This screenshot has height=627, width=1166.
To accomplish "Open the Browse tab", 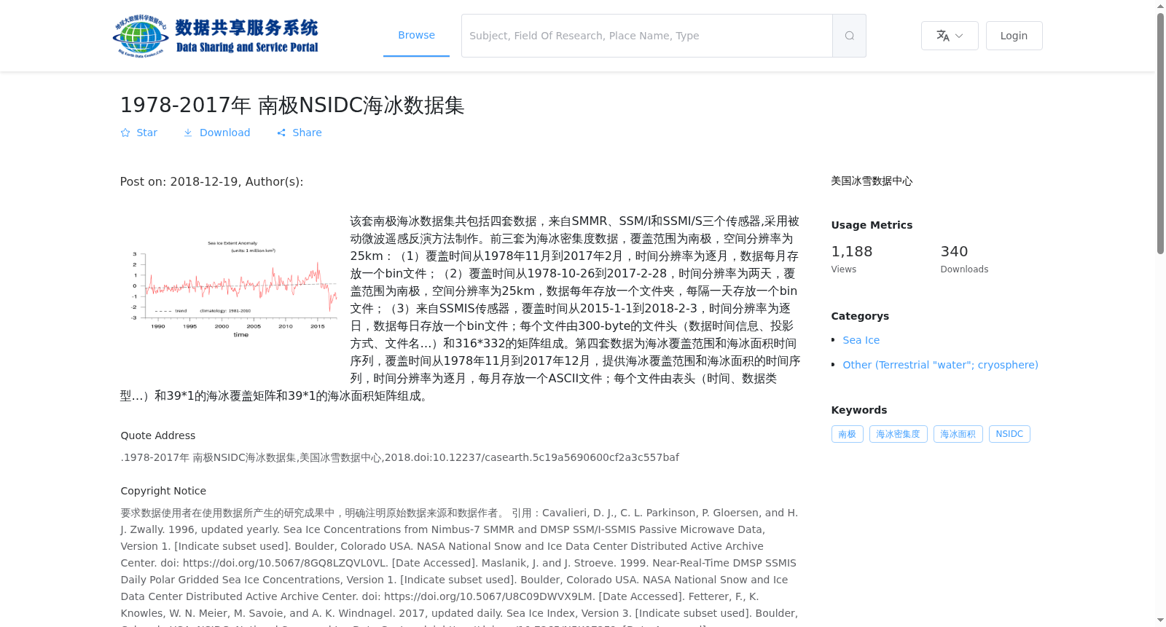I will point(416,35).
